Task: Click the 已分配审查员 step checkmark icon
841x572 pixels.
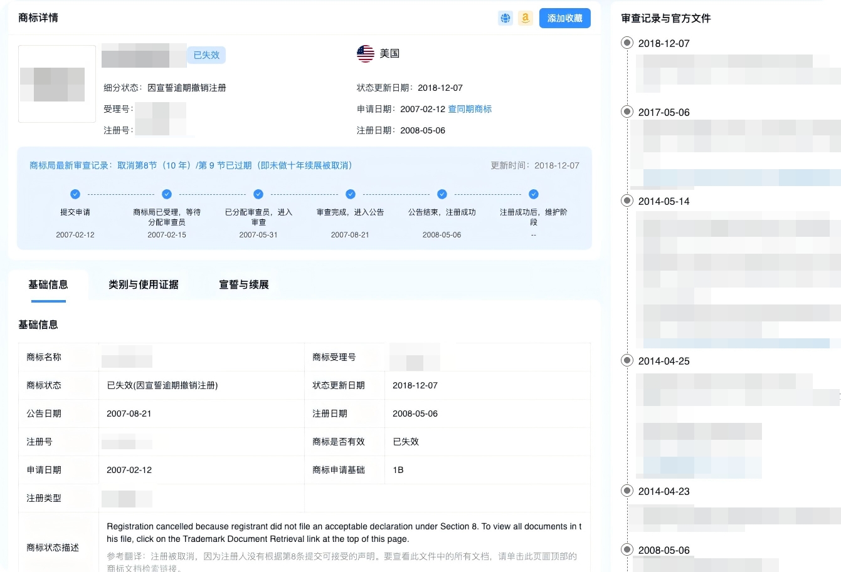Action: pyautogui.click(x=258, y=194)
